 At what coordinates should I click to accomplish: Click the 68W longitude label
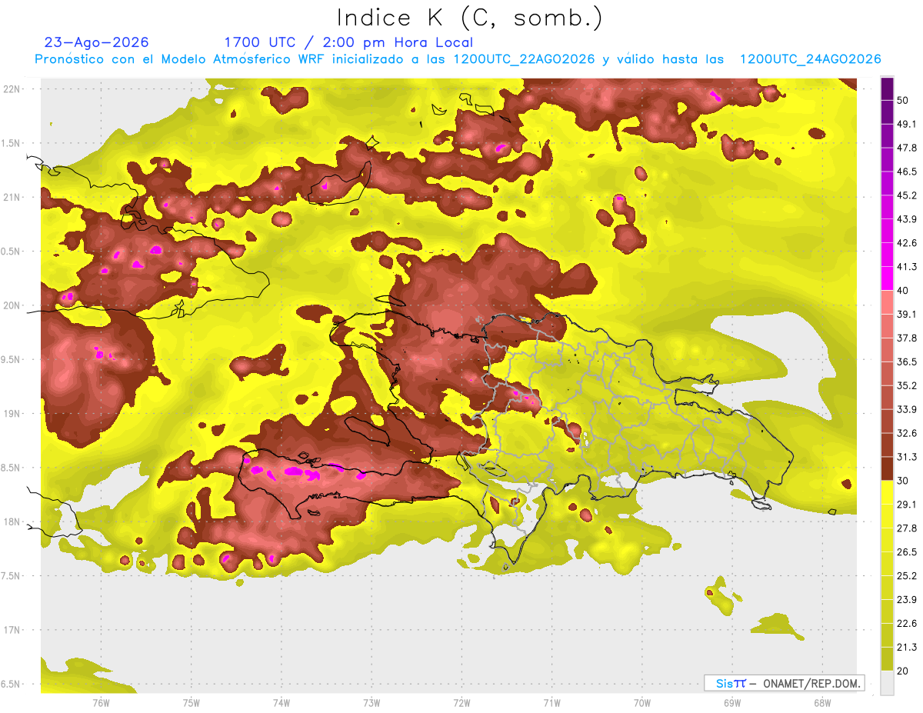click(821, 703)
